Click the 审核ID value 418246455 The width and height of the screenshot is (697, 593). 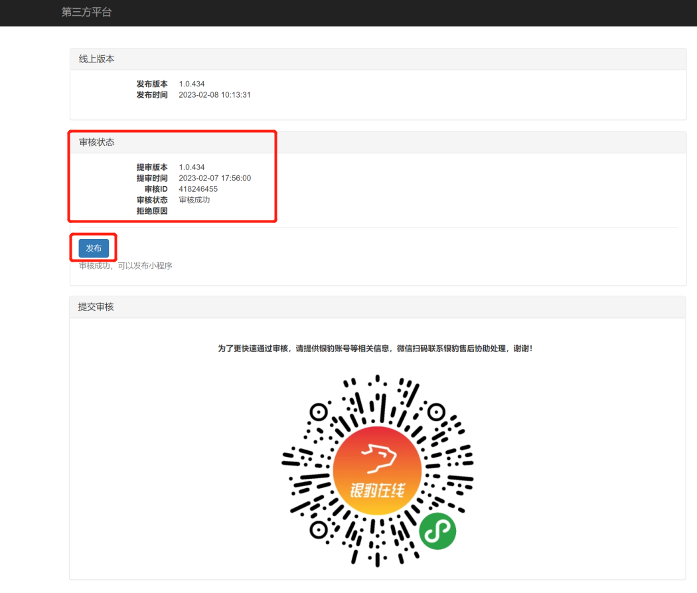click(198, 189)
